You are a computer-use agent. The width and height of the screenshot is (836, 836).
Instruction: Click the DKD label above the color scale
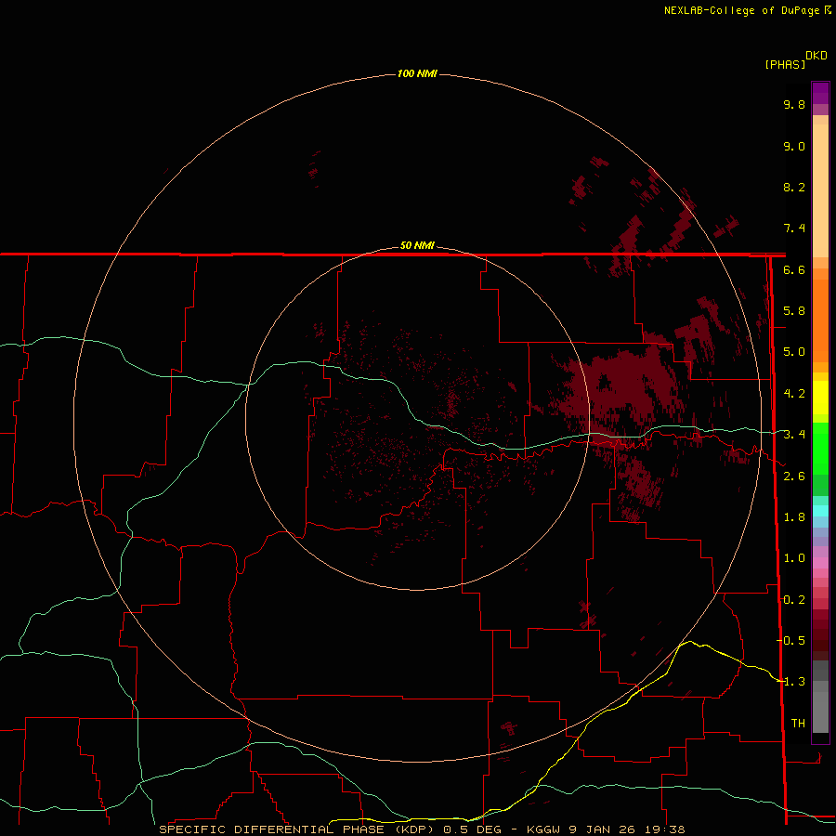click(816, 56)
